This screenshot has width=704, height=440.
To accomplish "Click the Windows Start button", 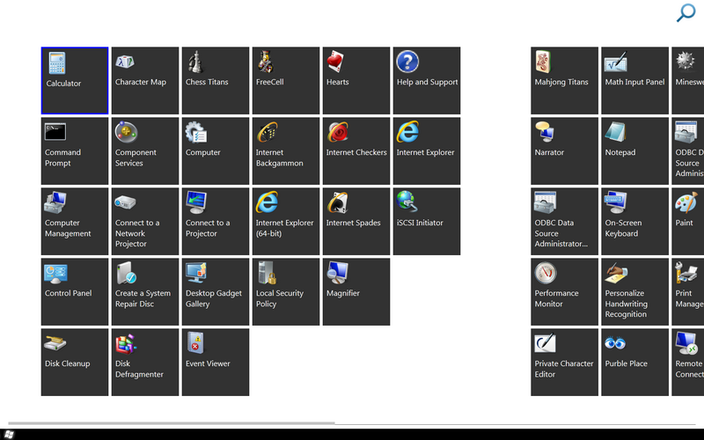I will (x=9, y=435).
